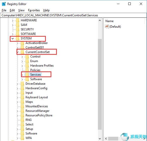The image size is (147, 141).
Task: Minimize the Registry Editor window
Action: tap(118, 4)
